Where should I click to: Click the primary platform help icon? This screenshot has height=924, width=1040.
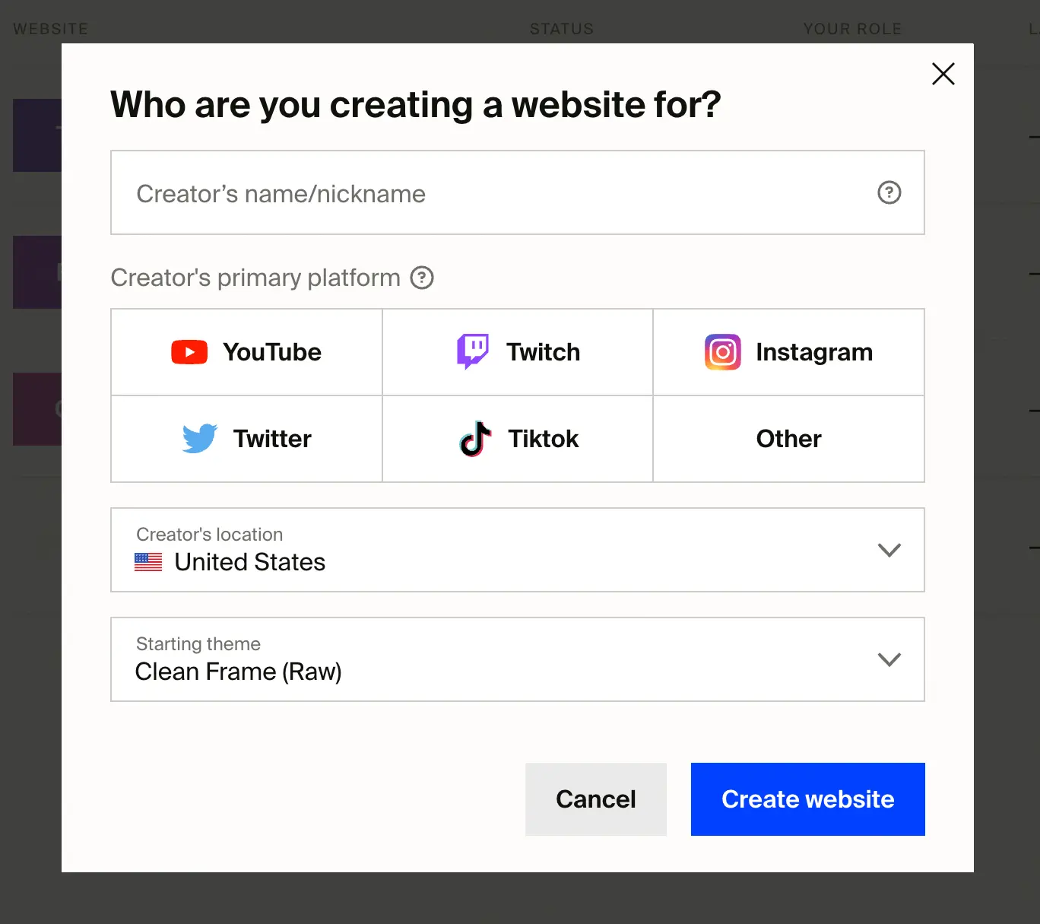[x=422, y=278]
